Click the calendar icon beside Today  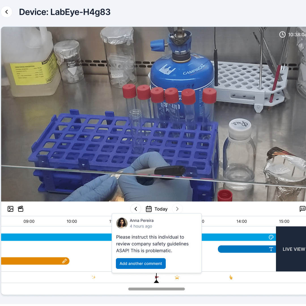pos(149,209)
